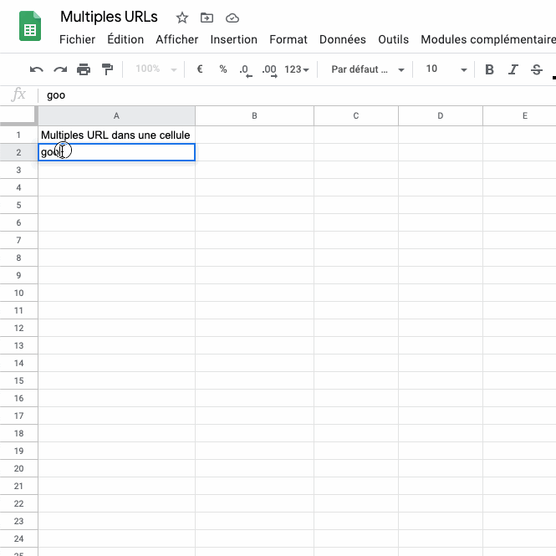
Task: Select the paint format tool
Action: tap(107, 69)
